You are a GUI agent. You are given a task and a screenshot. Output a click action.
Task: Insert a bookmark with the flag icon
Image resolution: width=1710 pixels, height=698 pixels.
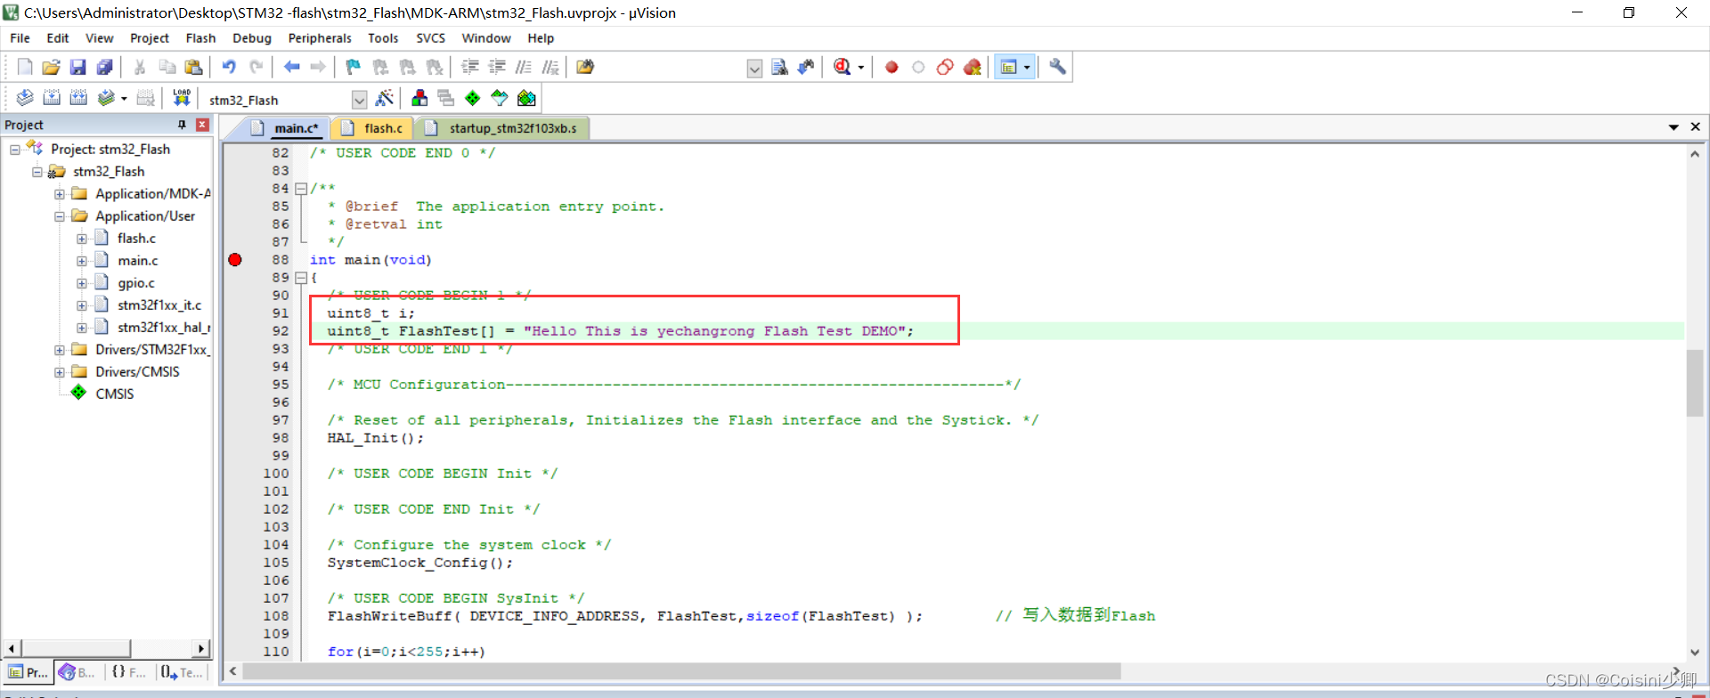point(354,67)
